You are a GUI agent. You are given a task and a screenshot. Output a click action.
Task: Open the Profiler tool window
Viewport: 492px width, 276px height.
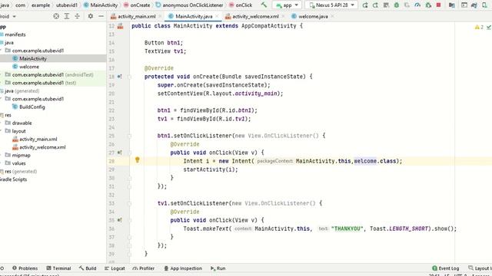[x=144, y=268]
